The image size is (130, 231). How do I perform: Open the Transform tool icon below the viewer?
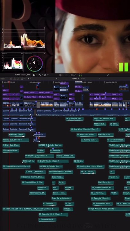(34, 75)
